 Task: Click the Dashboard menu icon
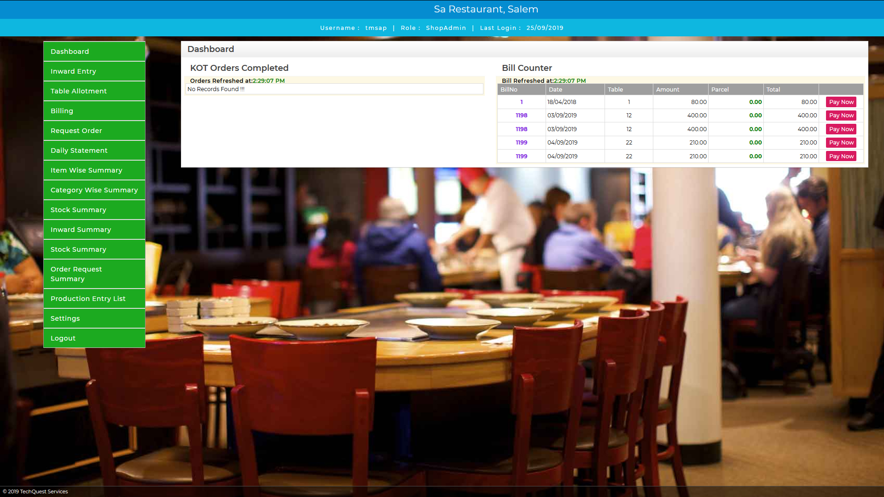(94, 51)
